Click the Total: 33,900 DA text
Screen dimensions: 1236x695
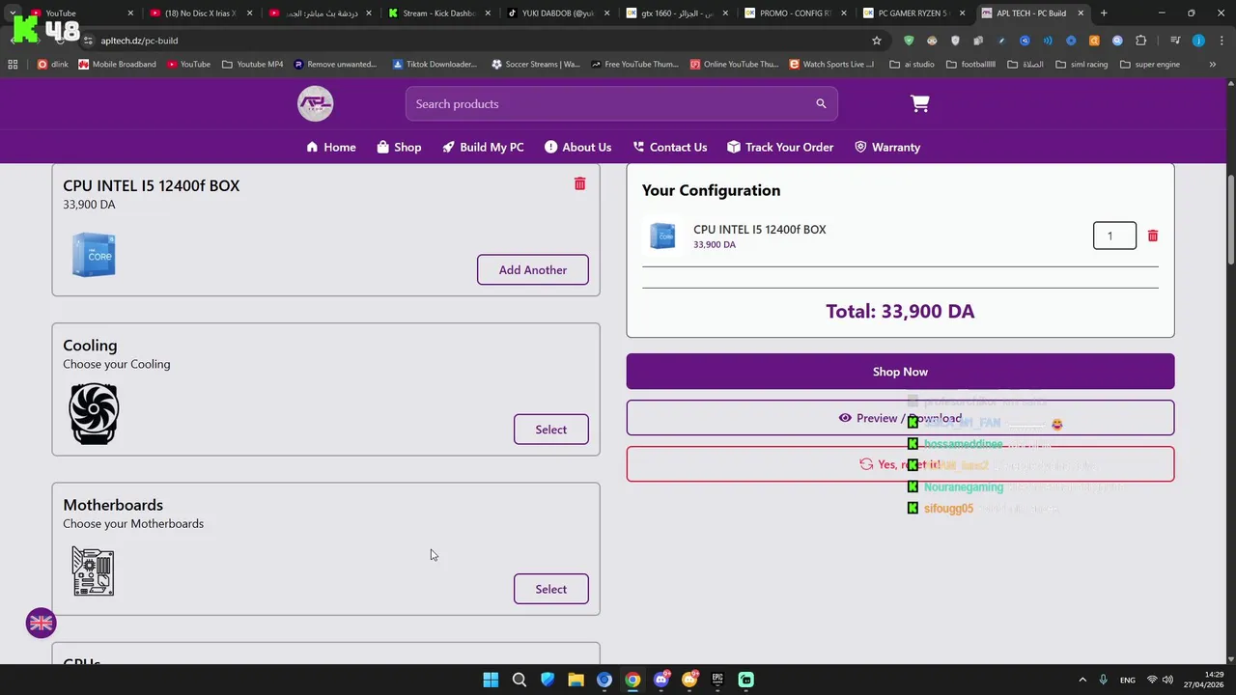tap(900, 311)
